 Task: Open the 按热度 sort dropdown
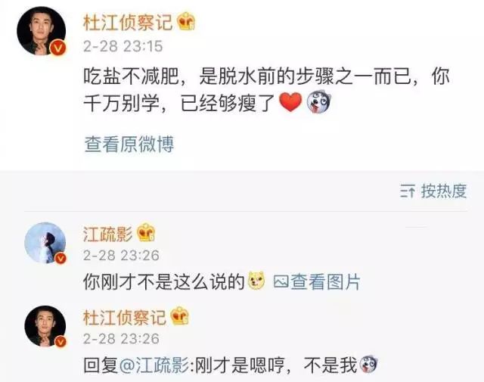click(433, 191)
